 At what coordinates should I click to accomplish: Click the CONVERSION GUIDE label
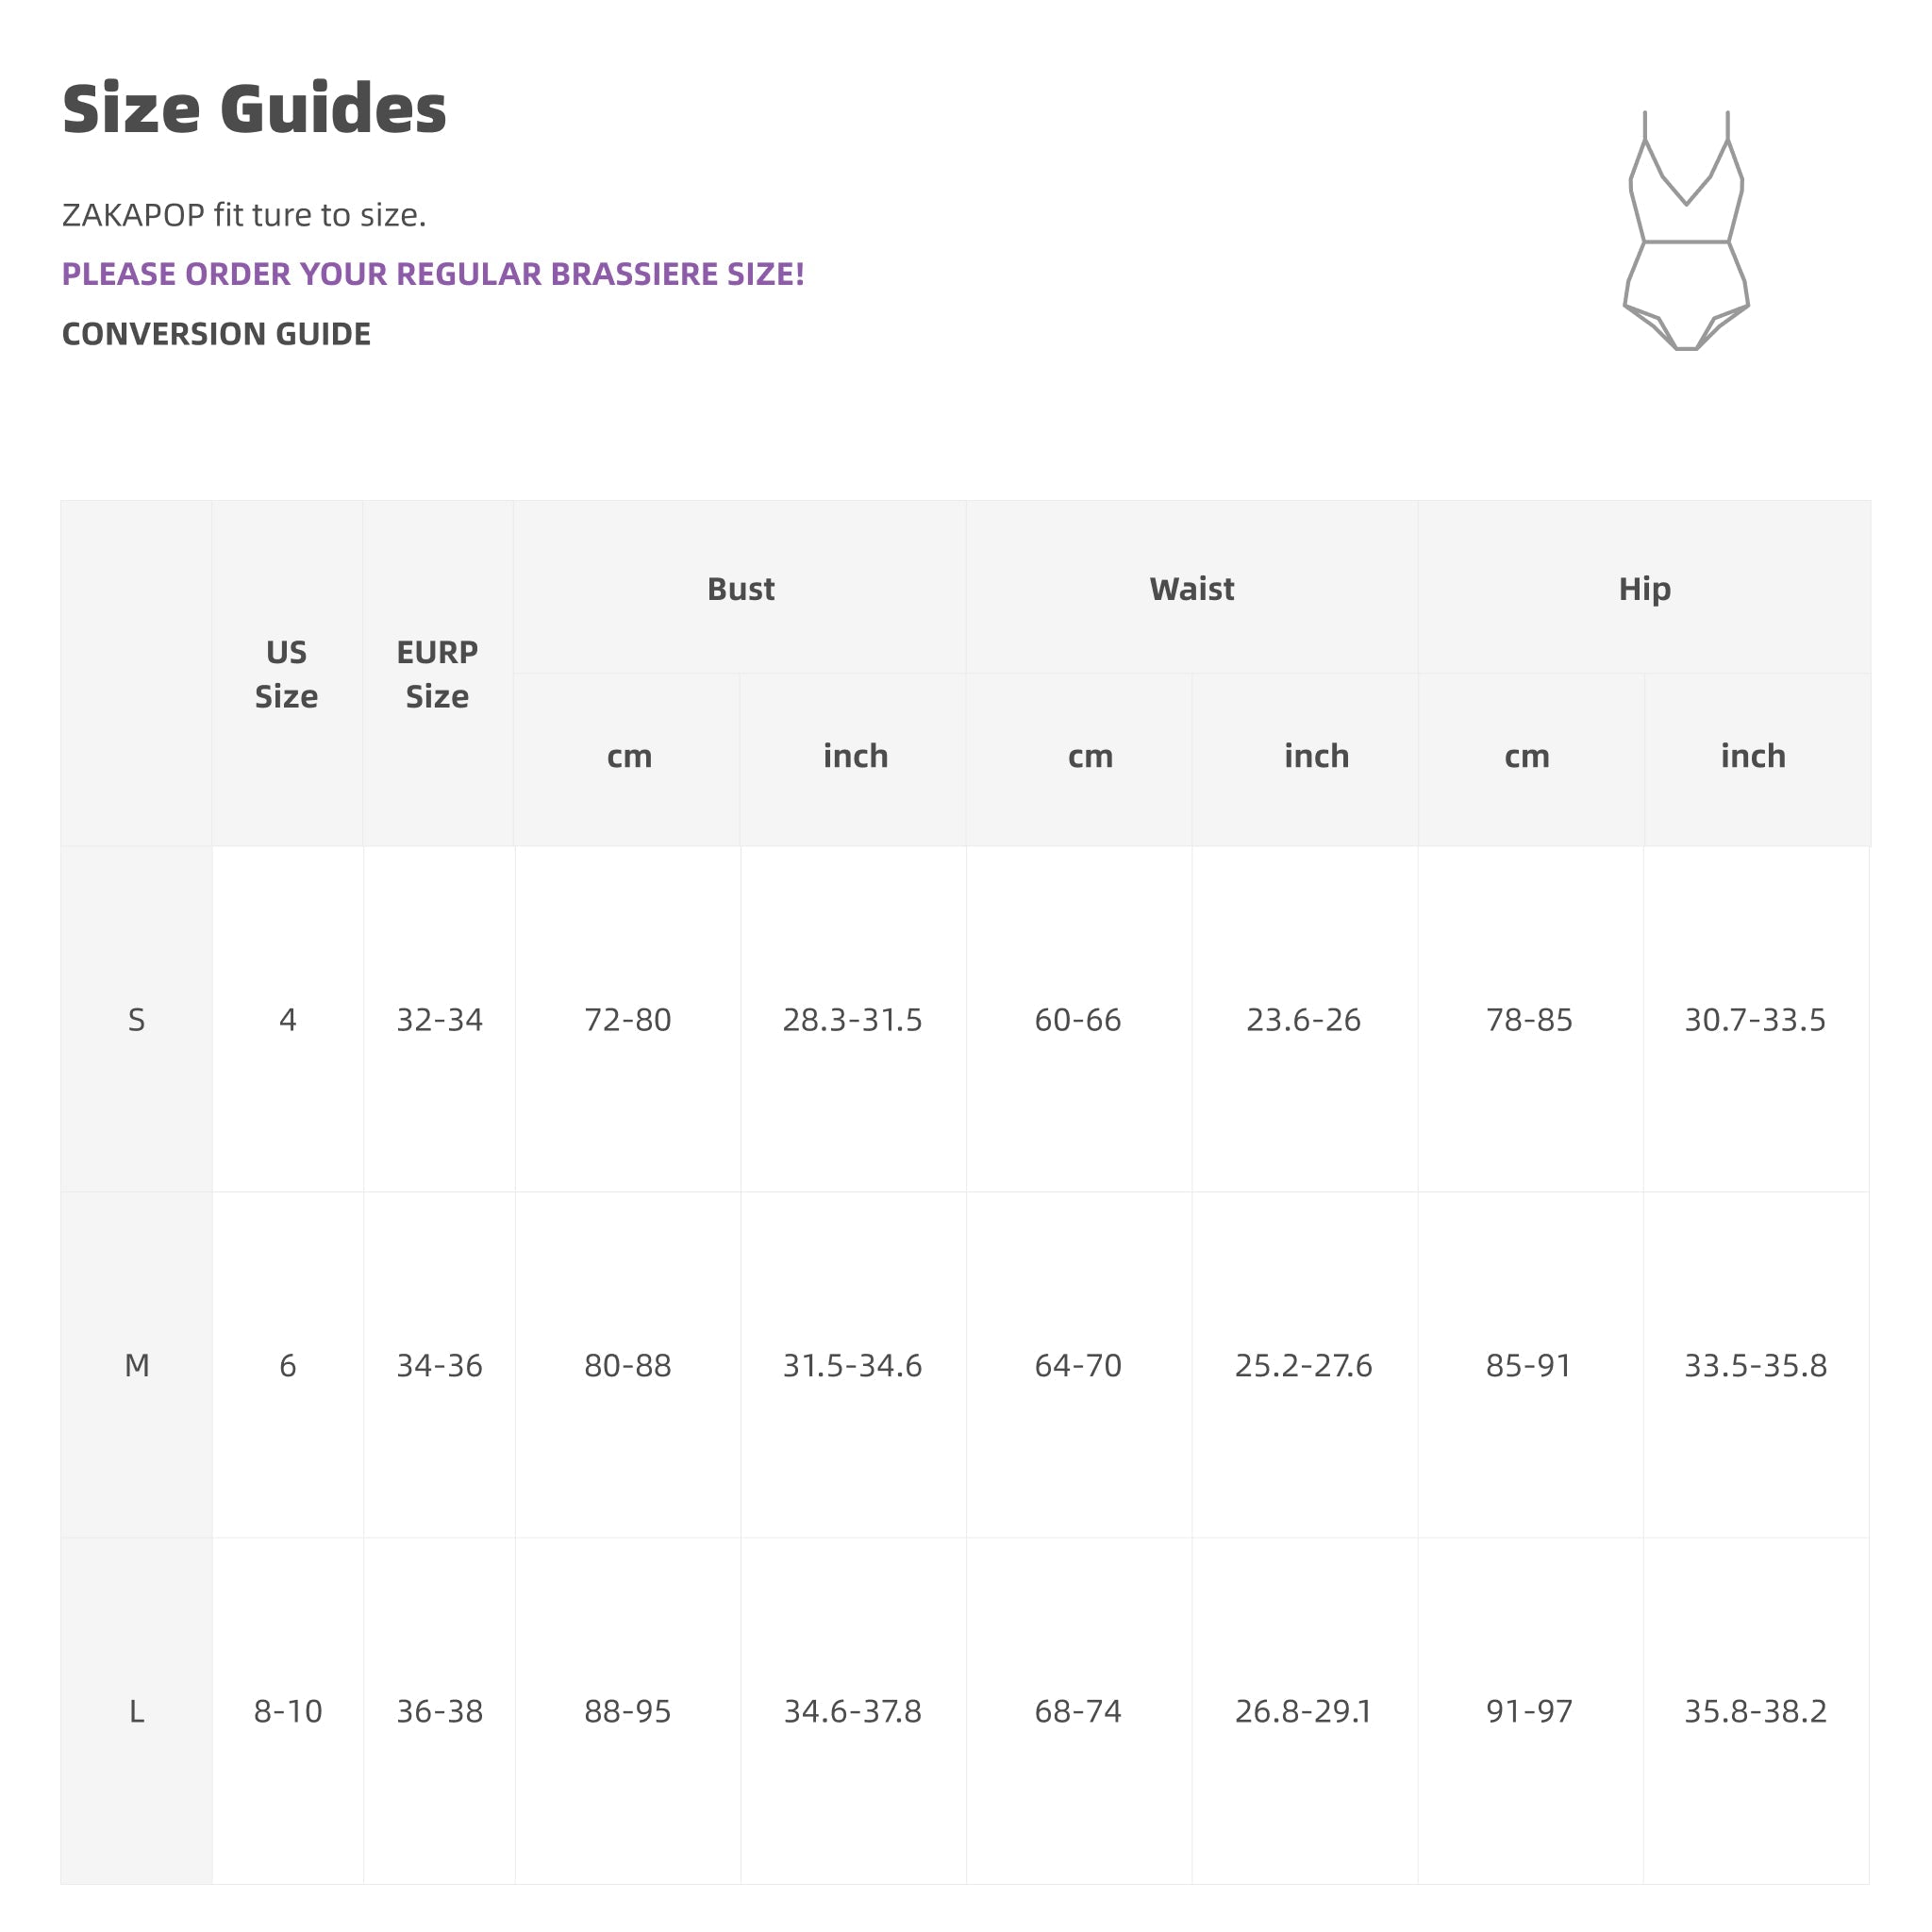point(216,334)
